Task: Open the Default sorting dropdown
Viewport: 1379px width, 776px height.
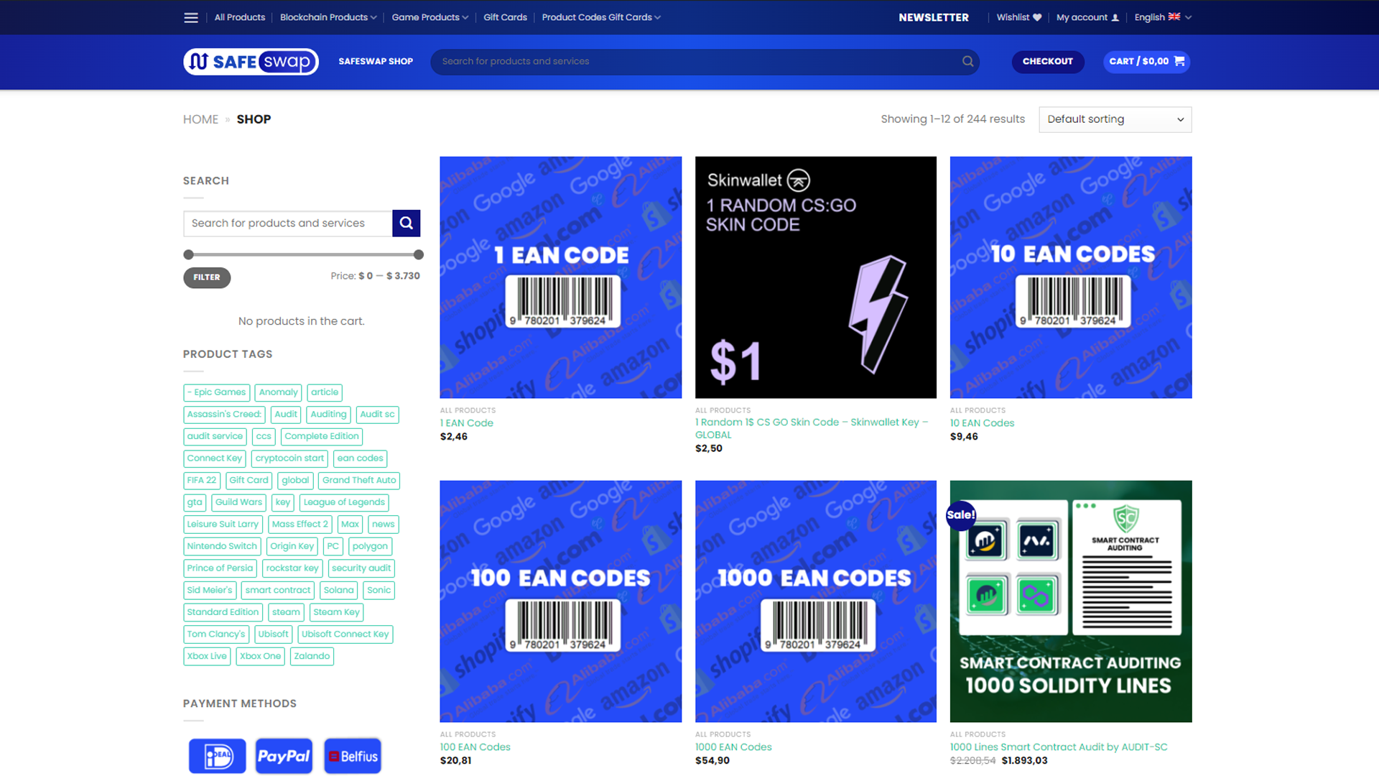Action: point(1115,119)
